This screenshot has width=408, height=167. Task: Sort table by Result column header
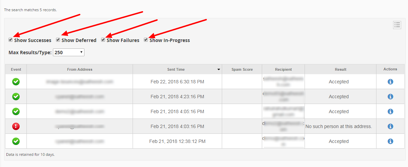tap(341, 69)
